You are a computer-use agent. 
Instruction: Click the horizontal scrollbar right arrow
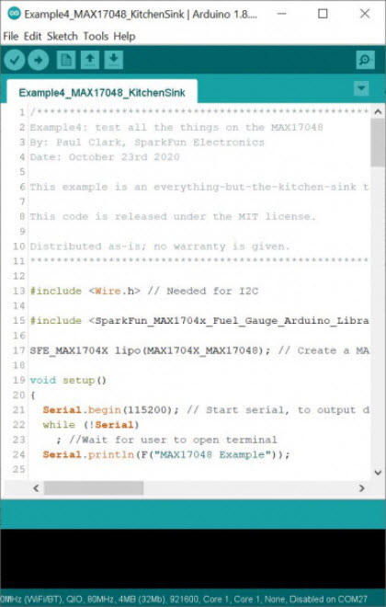click(361, 488)
